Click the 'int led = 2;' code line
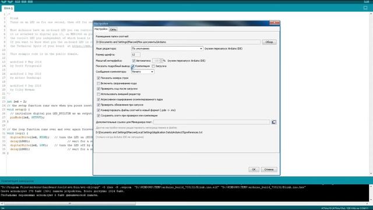373x210 pixels. (x=17, y=101)
